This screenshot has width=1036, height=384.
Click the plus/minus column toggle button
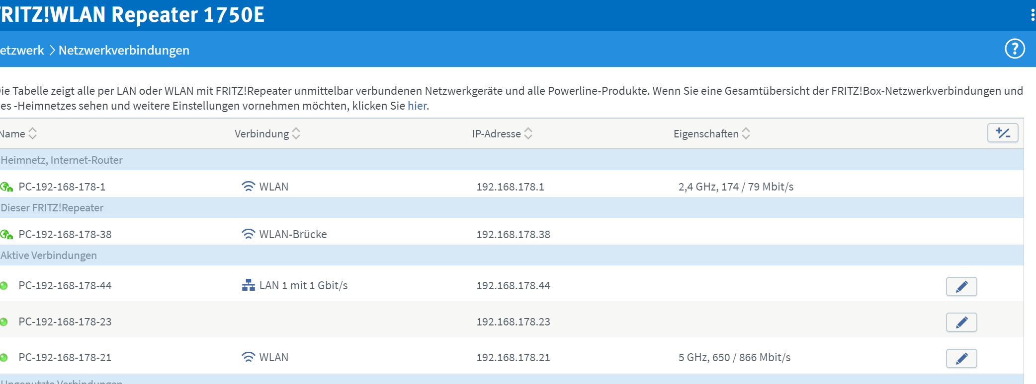coord(1002,133)
